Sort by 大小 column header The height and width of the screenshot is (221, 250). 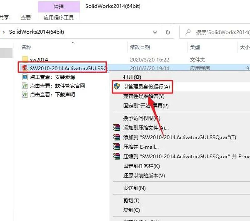point(245,47)
